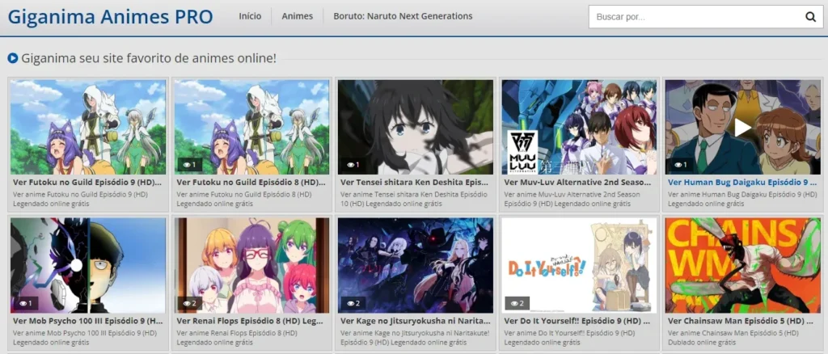This screenshot has height=354, width=828.
Task: Click the Mob Psycho 100 III thumbnail
Action: pos(88,265)
